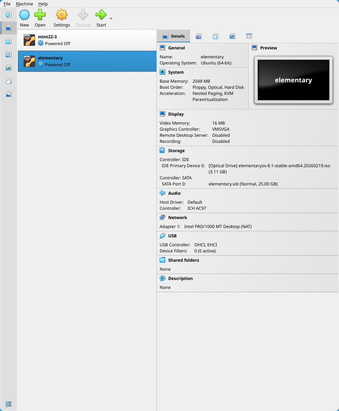Click the power icon beside mint22-3's status
Viewport: 339px width, 411px height.
(41, 43)
